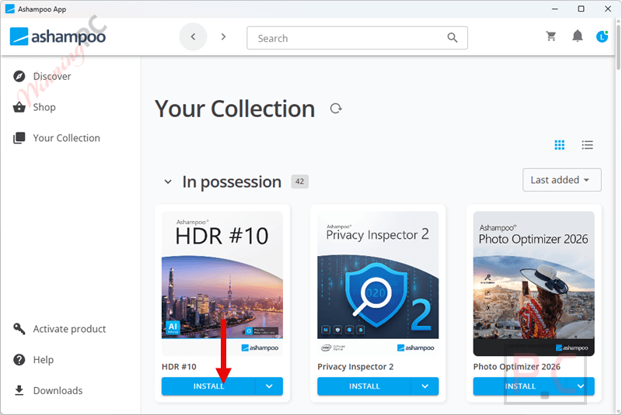Click the In possession heading
This screenshot has height=415, width=622.
(232, 182)
